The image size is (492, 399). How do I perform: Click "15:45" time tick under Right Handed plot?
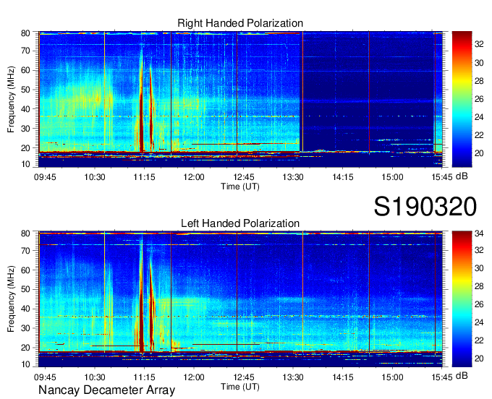pyautogui.click(x=442, y=177)
